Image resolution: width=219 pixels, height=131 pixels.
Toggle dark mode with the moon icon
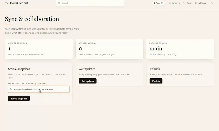(212, 3)
